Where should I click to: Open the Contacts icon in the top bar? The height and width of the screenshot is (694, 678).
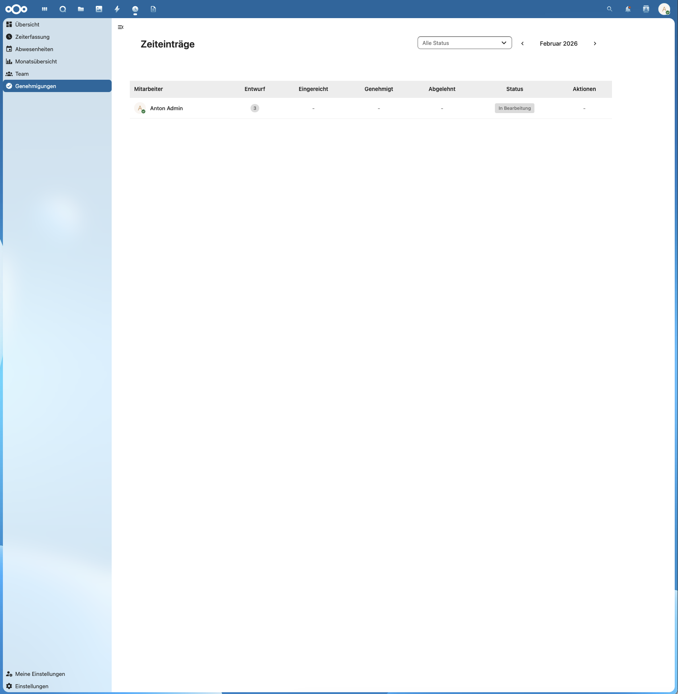pos(646,9)
